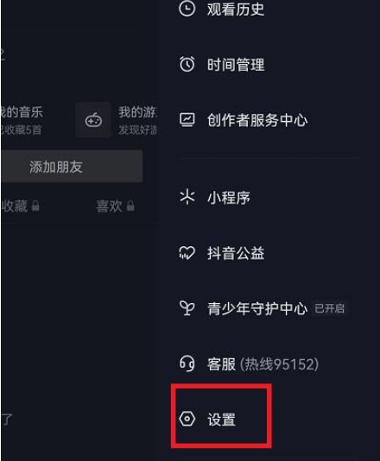380x461 pixels.
Task: Click the 小程序 spark icon
Action: point(187,197)
